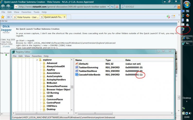Image resolution: width=193 pixels, height=120 pixels.
Task: Click the Advanced folder icon in tree
Action: click(x=44, y=63)
